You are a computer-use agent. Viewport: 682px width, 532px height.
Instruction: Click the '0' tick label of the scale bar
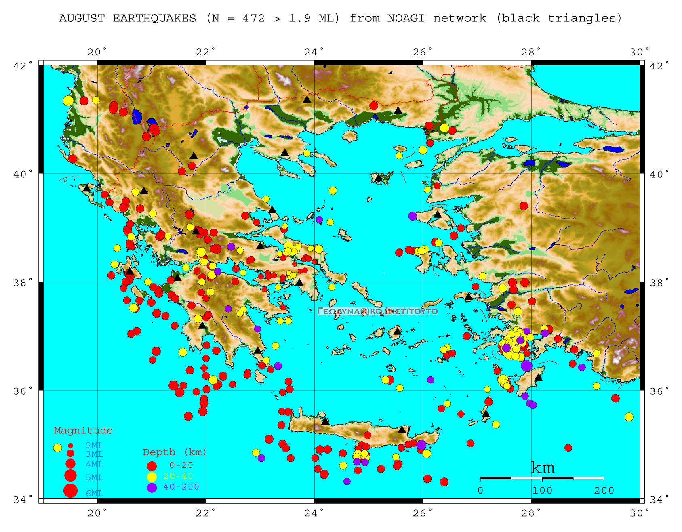(480, 490)
